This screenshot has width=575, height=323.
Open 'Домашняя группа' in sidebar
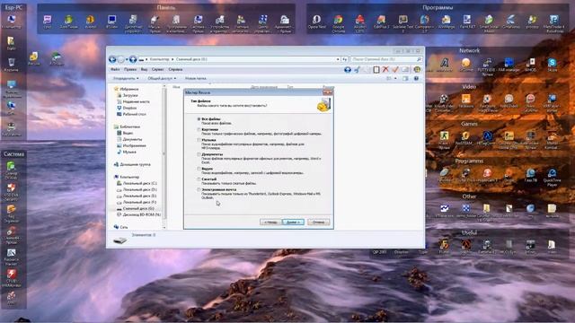[132, 164]
